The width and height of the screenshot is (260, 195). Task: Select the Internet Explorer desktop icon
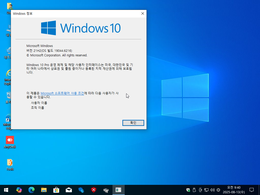click(7, 77)
